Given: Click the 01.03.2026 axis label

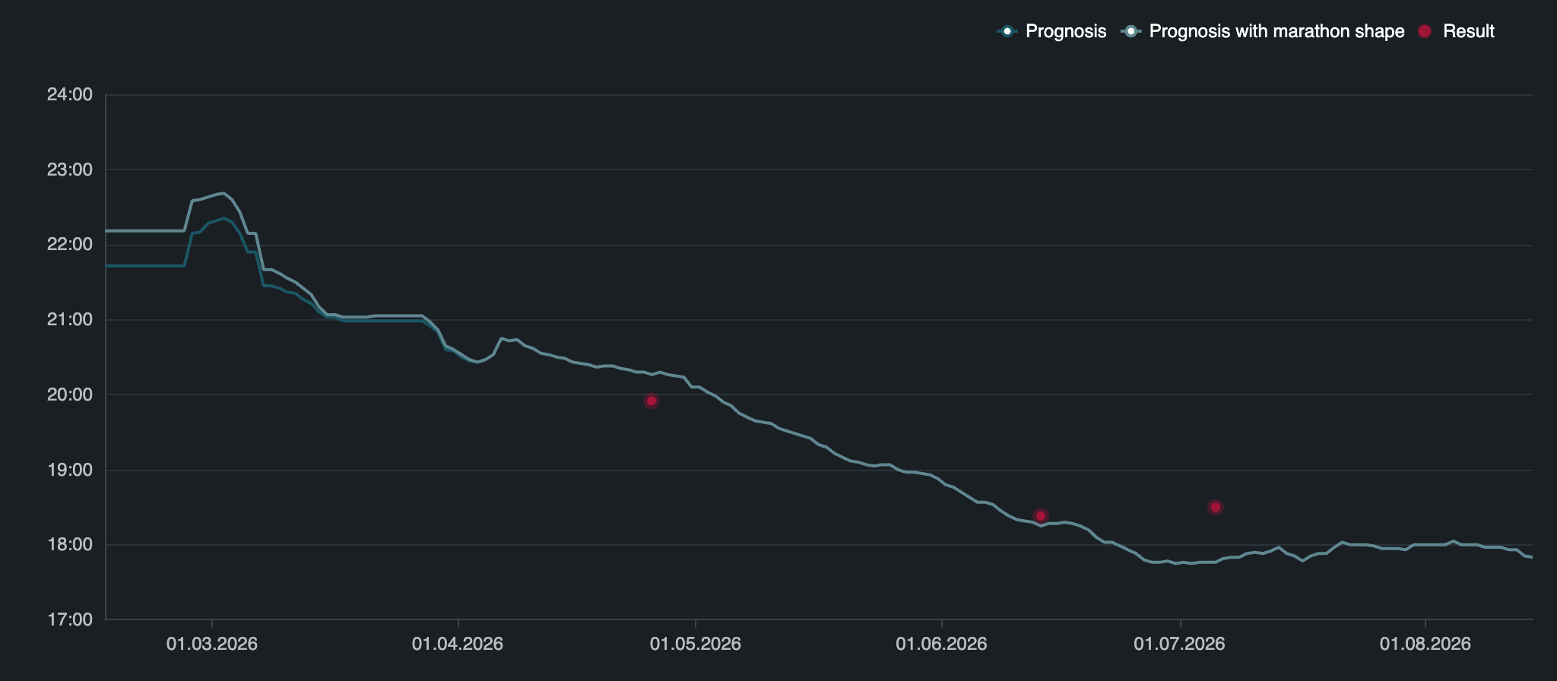Looking at the screenshot, I should pyautogui.click(x=212, y=644).
